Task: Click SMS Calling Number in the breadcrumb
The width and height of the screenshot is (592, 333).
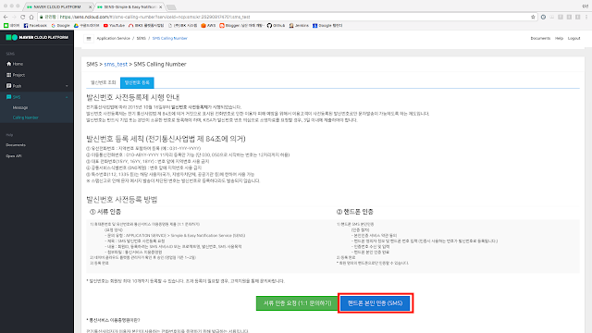Action: (x=169, y=39)
